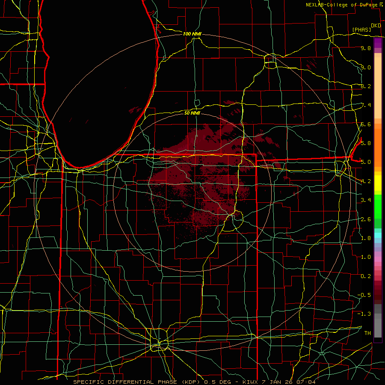Image resolution: width=385 pixels, height=385 pixels.
Task: Click the 5.0 value on color scale
Action: [x=366, y=162]
